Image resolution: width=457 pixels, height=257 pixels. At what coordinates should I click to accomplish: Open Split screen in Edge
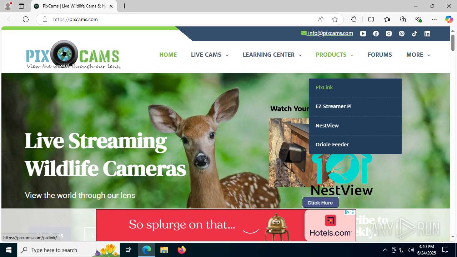coord(371,19)
